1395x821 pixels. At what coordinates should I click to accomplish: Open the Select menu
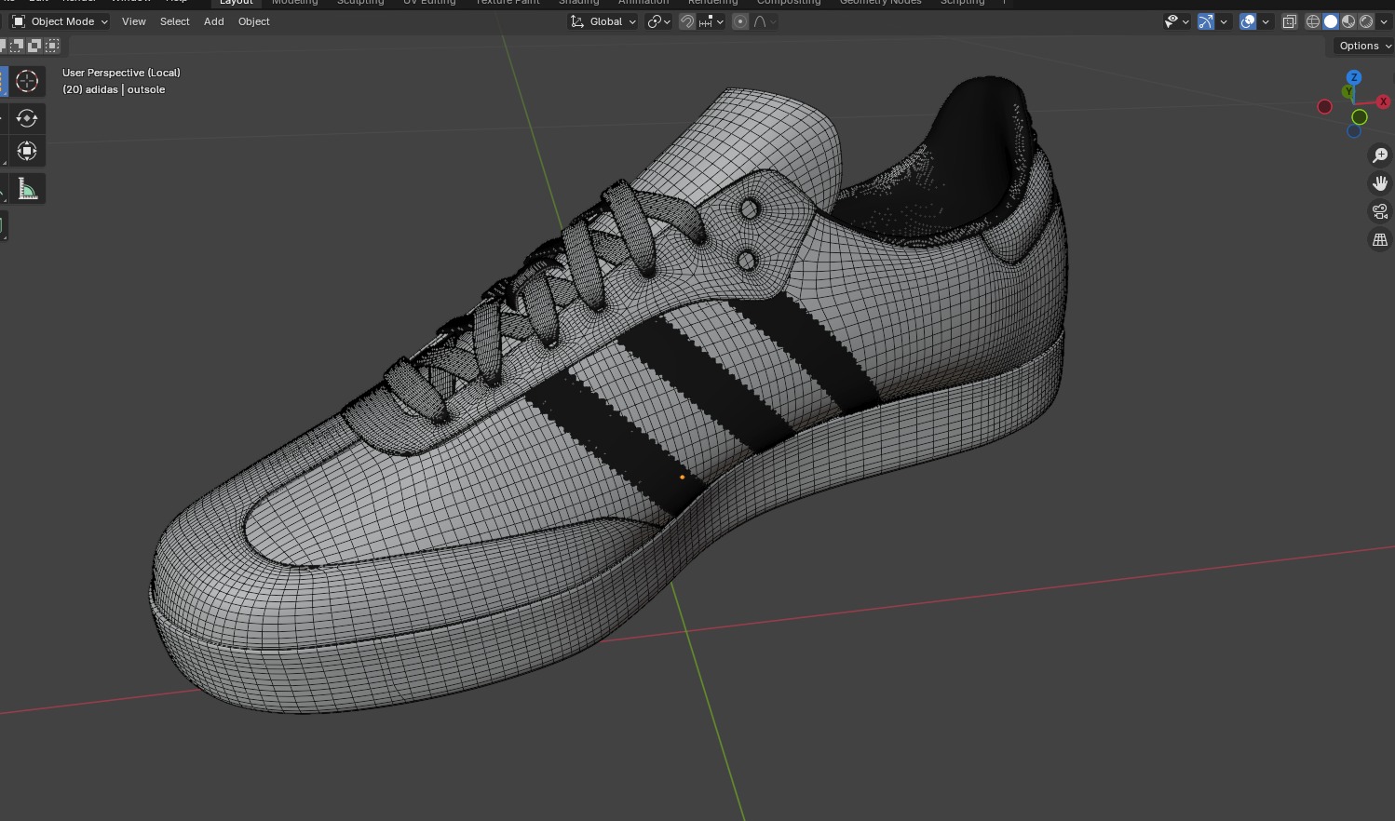[x=175, y=21]
